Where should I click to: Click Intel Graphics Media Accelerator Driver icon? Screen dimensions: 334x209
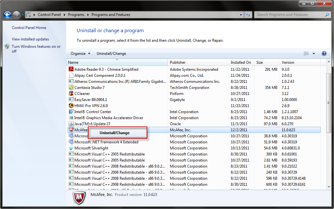71,118
